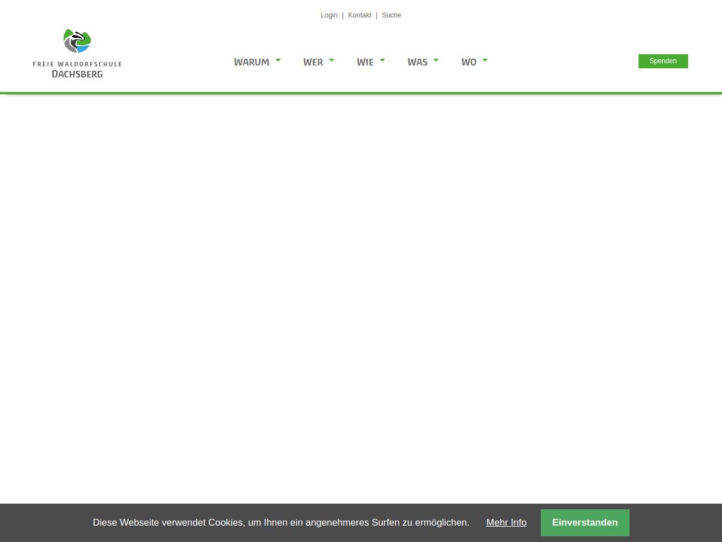Open the Suche search link
Image resolution: width=722 pixels, height=542 pixels.
391,15
